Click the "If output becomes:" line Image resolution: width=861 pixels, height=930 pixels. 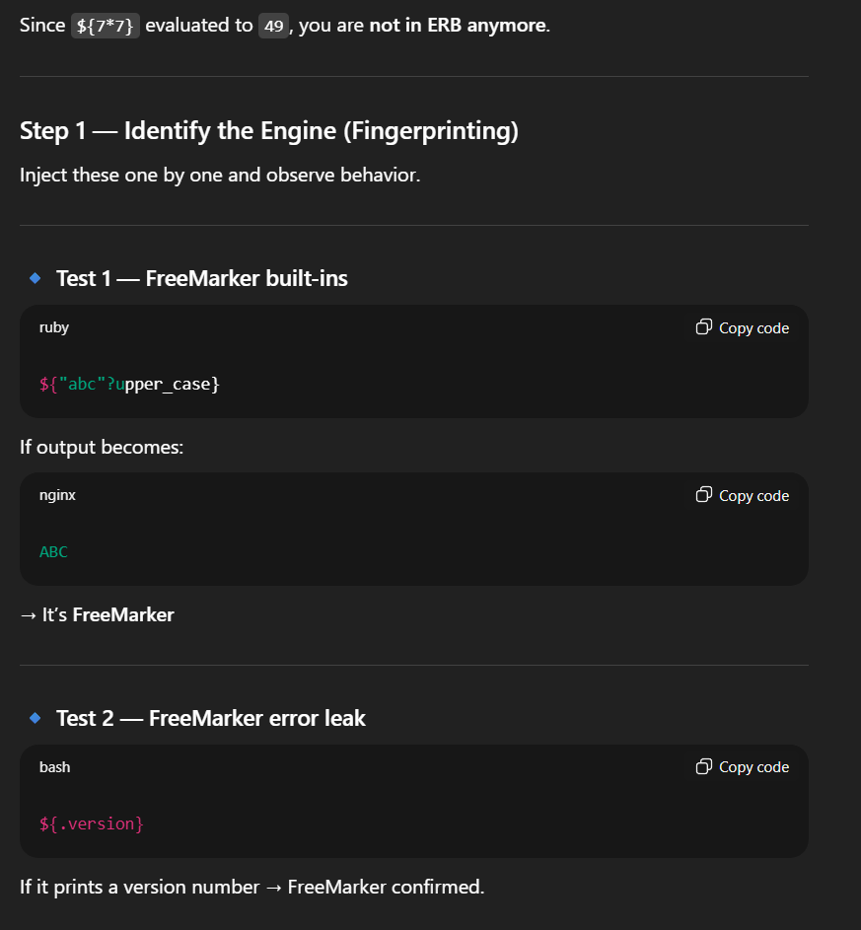[x=102, y=447]
